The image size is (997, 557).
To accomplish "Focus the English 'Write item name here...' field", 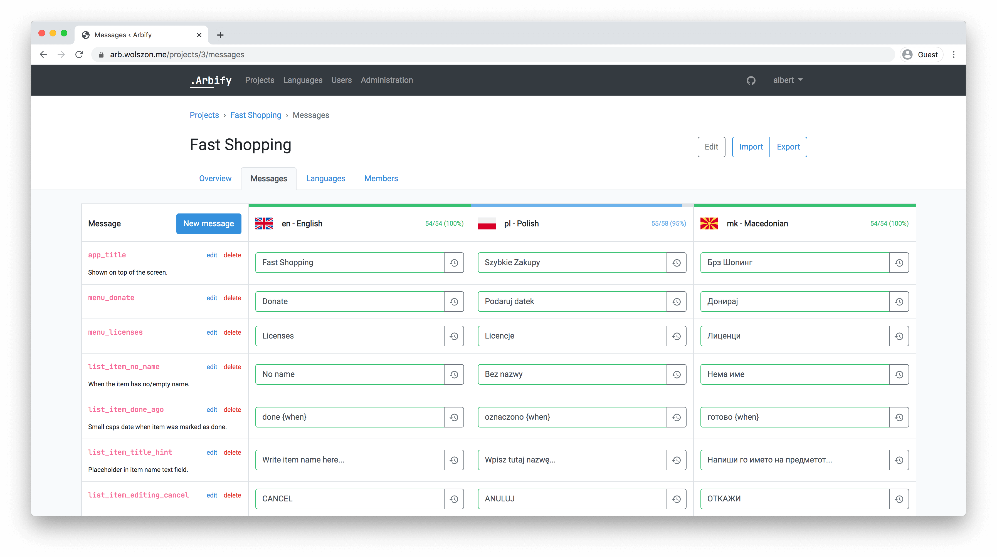I will tap(349, 460).
